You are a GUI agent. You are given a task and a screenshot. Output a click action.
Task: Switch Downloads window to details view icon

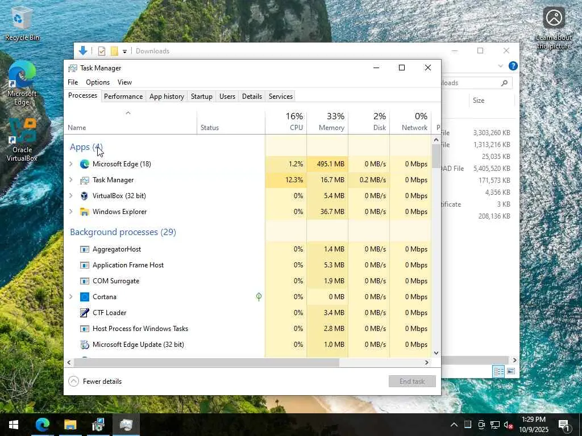[498, 371]
